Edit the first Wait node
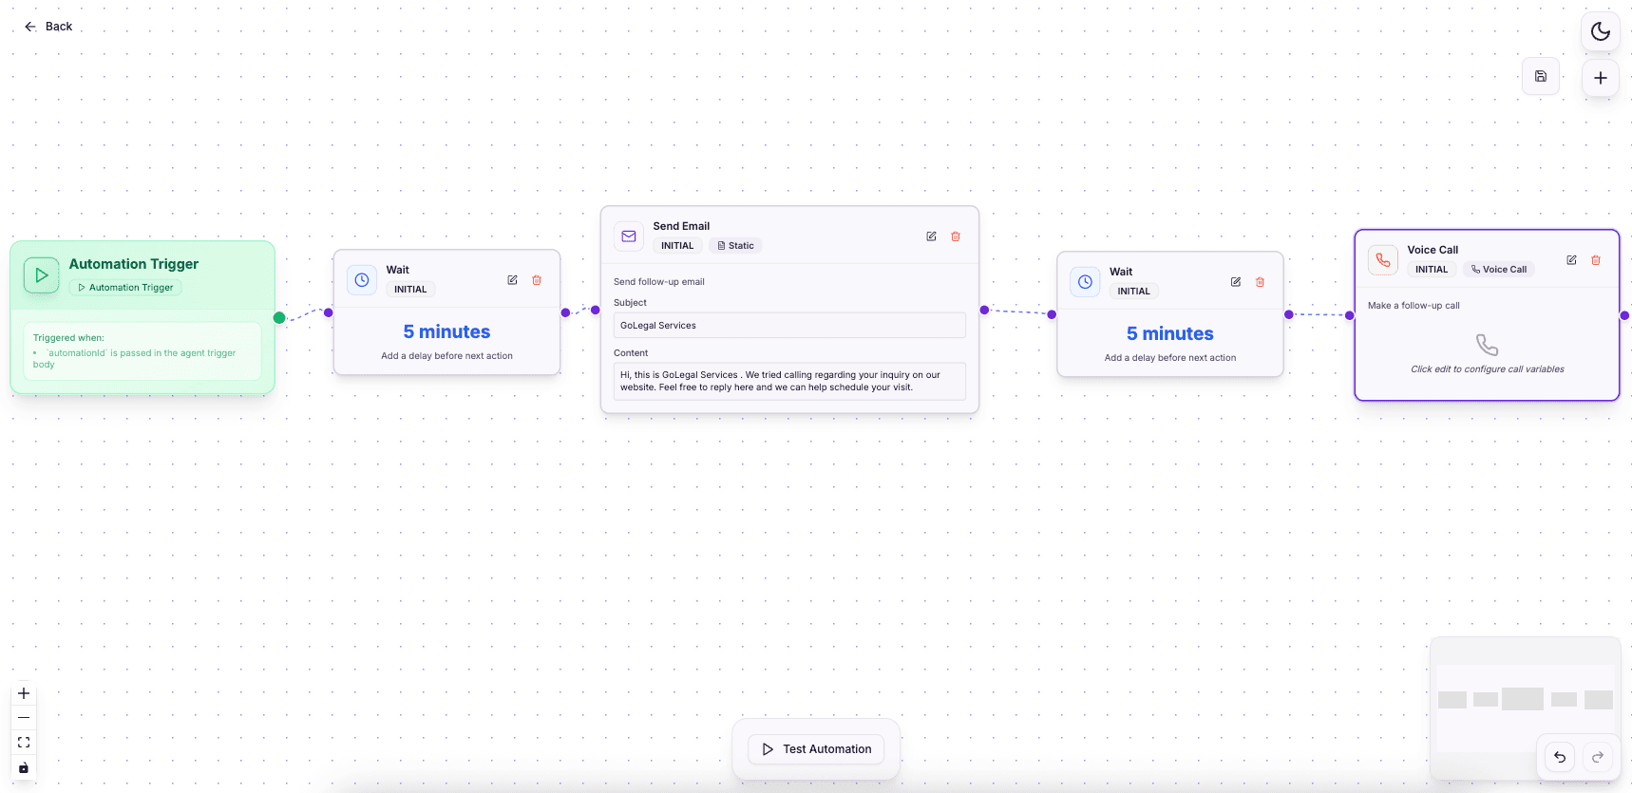The width and height of the screenshot is (1632, 793). click(512, 280)
